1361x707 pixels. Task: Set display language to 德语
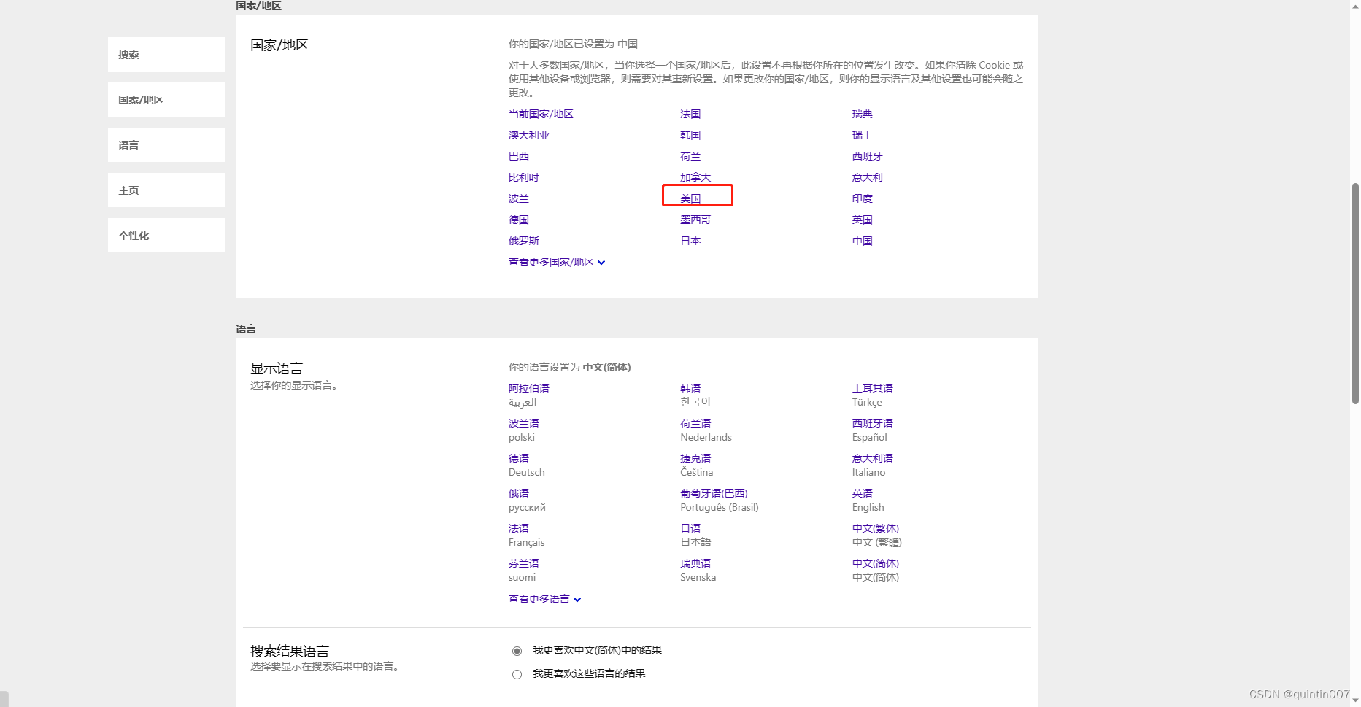click(x=519, y=458)
